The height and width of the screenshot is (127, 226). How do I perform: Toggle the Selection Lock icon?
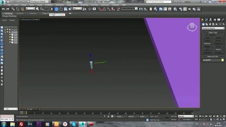[x=108, y=116]
